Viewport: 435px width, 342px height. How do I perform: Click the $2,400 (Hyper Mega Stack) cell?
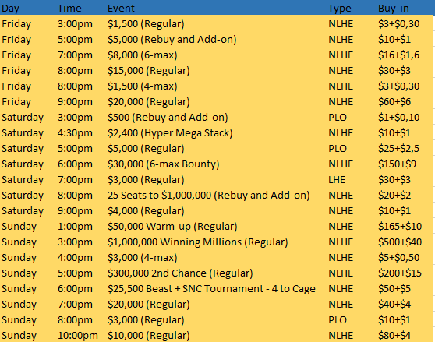pos(170,132)
